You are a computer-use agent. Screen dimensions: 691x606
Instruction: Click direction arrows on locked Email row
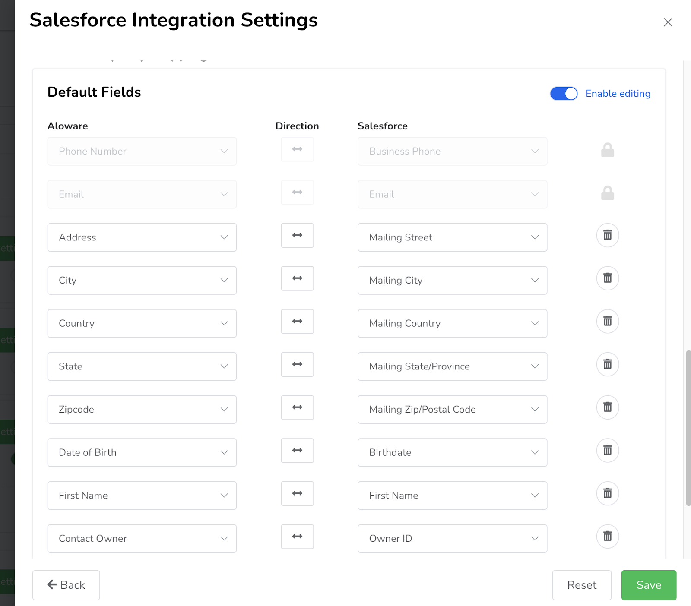(x=297, y=193)
